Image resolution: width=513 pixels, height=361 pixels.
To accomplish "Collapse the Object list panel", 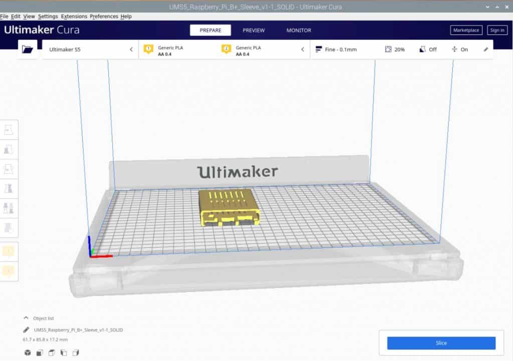I will tap(26, 318).
